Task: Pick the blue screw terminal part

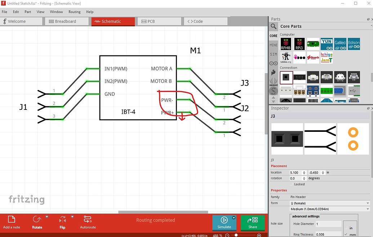Action: [313, 91]
